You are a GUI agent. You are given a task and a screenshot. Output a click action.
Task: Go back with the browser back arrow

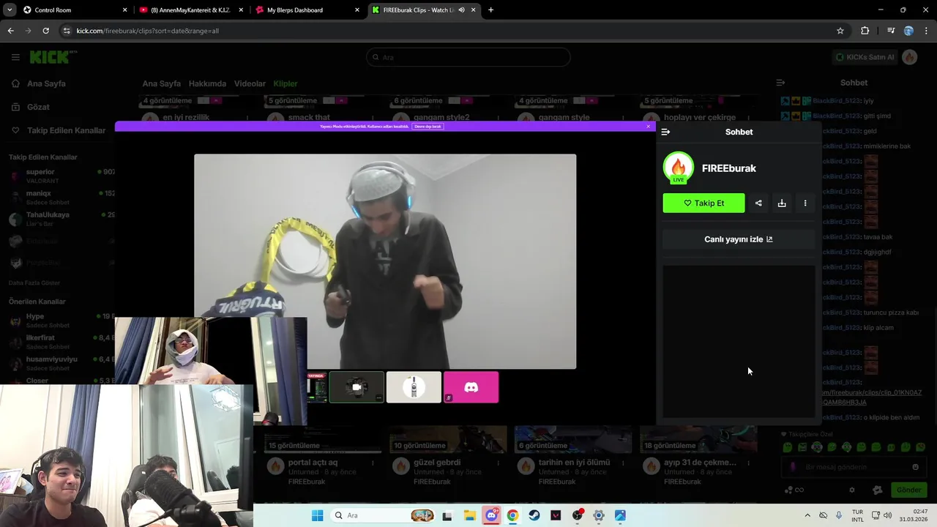(10, 31)
